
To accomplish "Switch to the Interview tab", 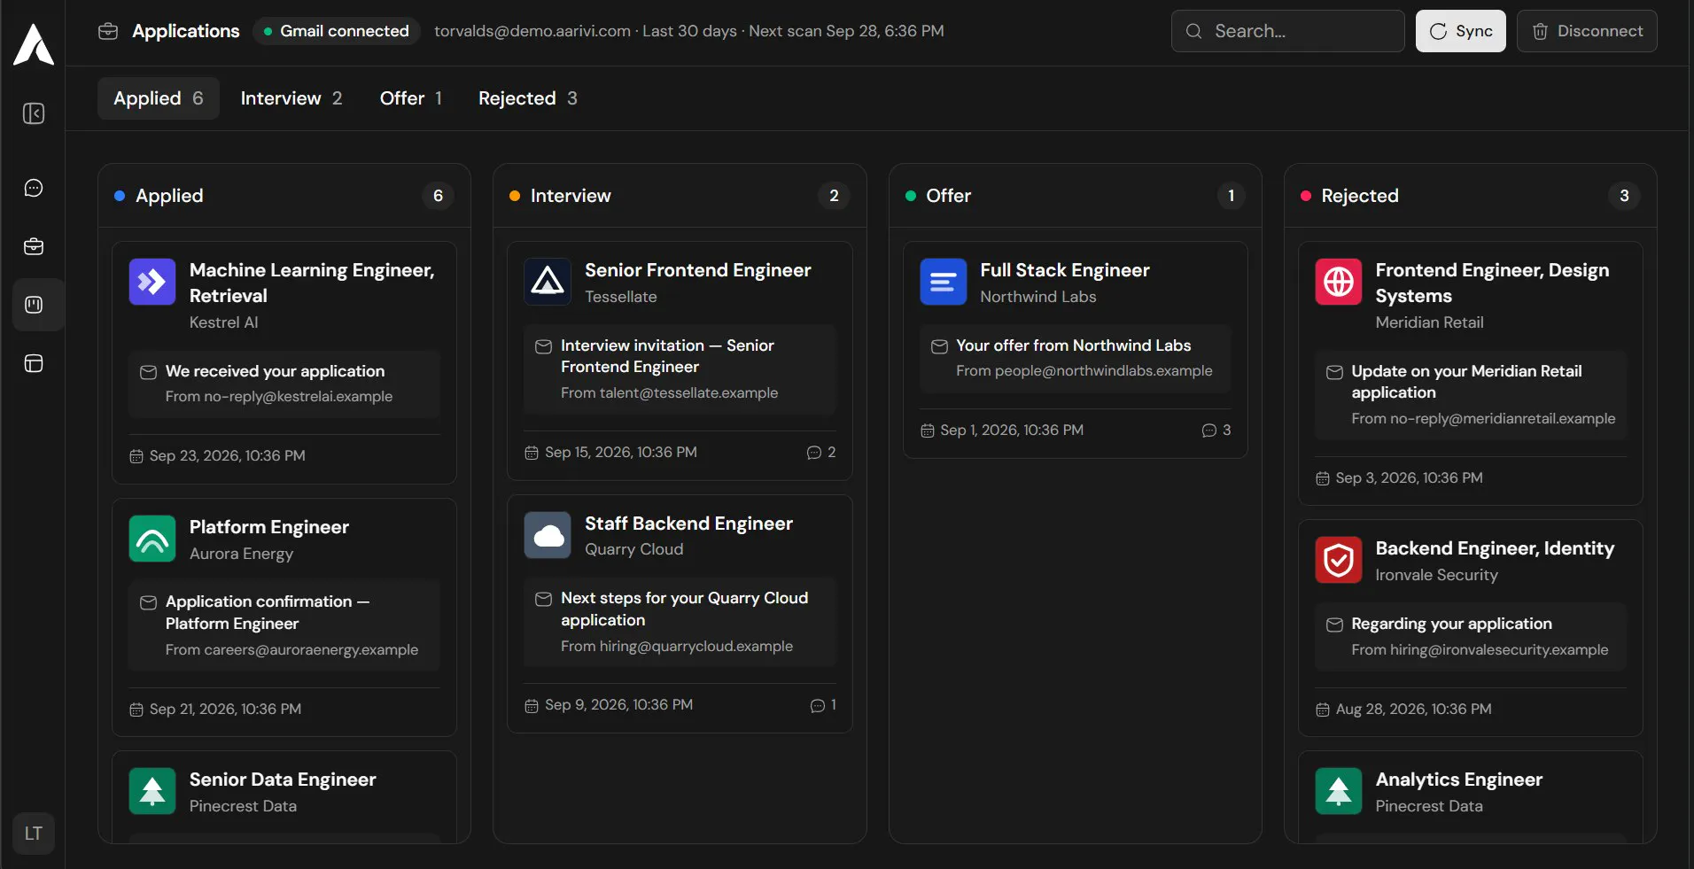I will pyautogui.click(x=291, y=98).
